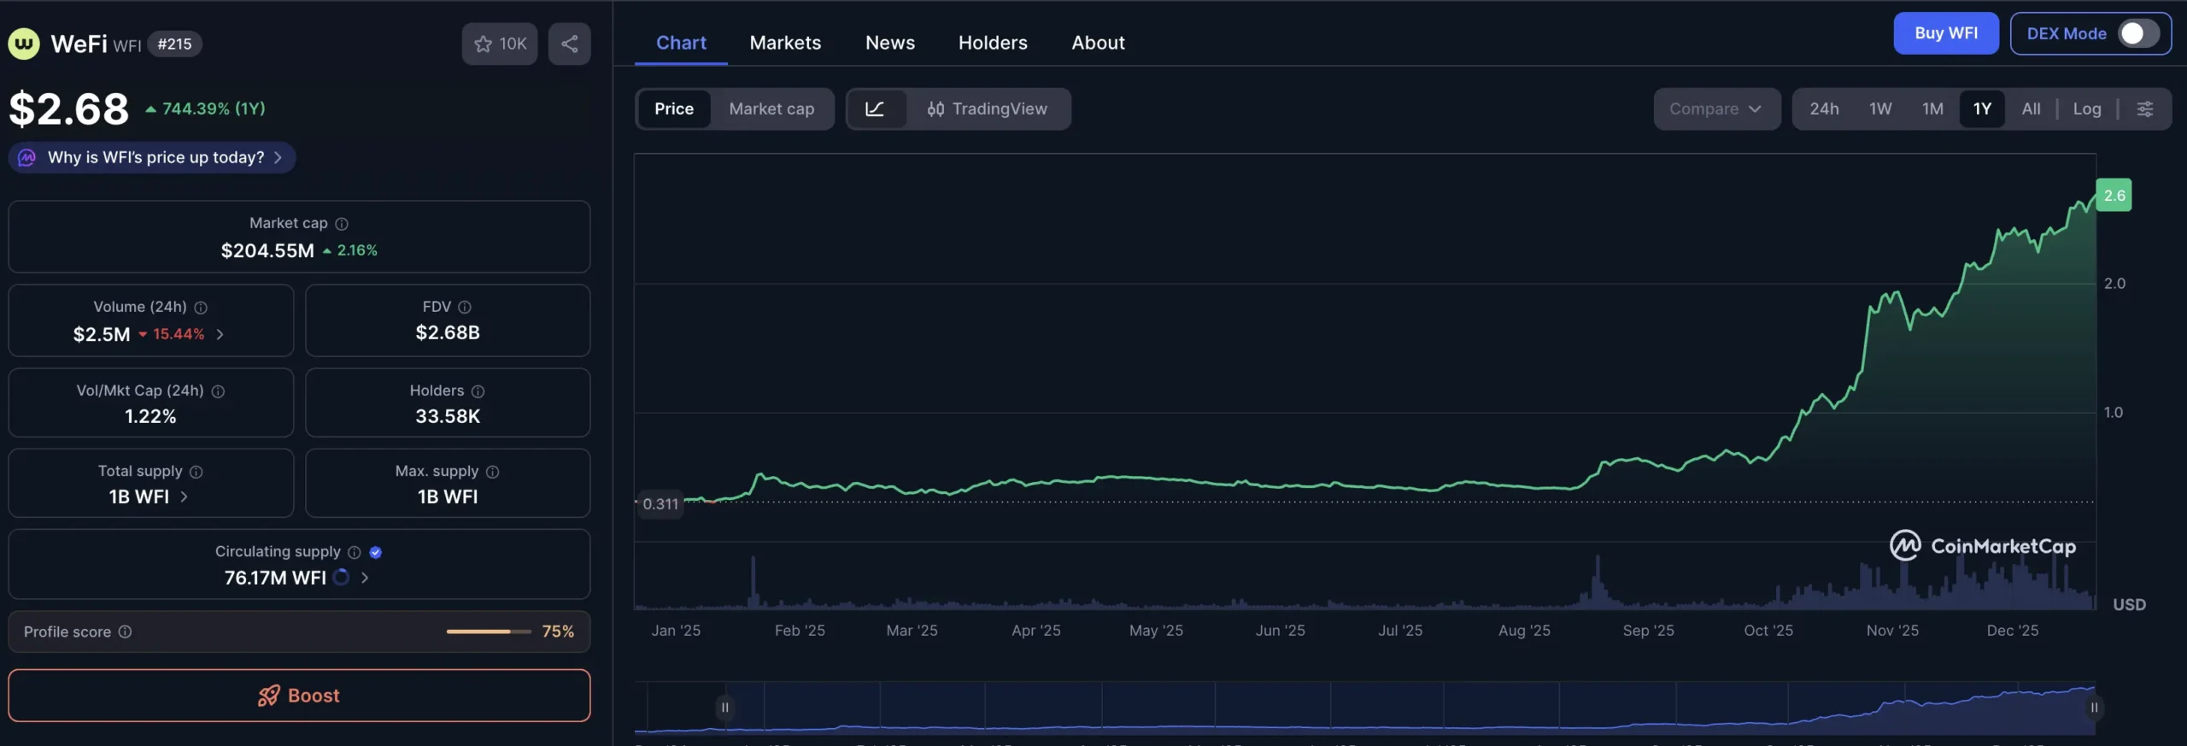This screenshot has height=746, width=2187.
Task: Expand Circulating supply details chevron
Action: pyautogui.click(x=365, y=579)
